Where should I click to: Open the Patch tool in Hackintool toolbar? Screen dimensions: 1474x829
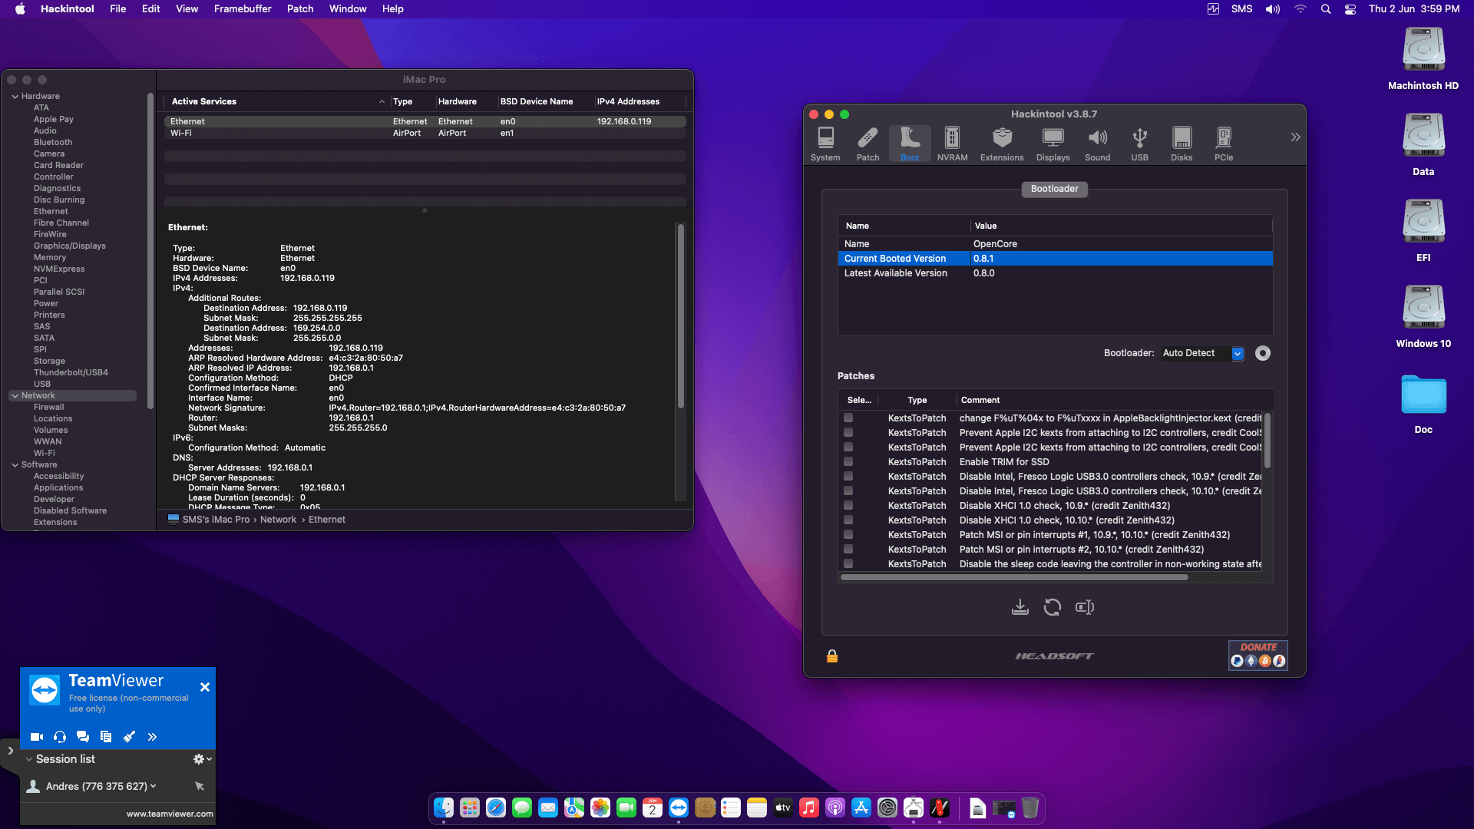[868, 144]
